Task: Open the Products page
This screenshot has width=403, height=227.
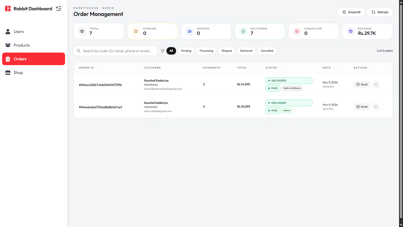Action: coord(33,45)
